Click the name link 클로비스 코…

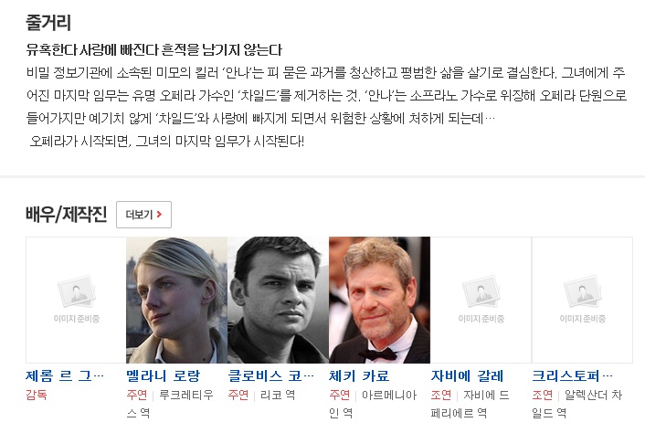pos(270,375)
